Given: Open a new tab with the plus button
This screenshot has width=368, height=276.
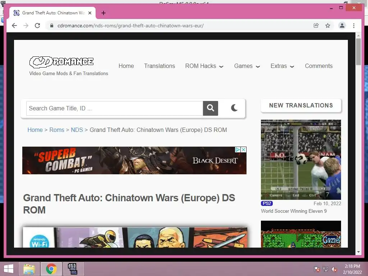Looking at the screenshot, I should (103, 13).
